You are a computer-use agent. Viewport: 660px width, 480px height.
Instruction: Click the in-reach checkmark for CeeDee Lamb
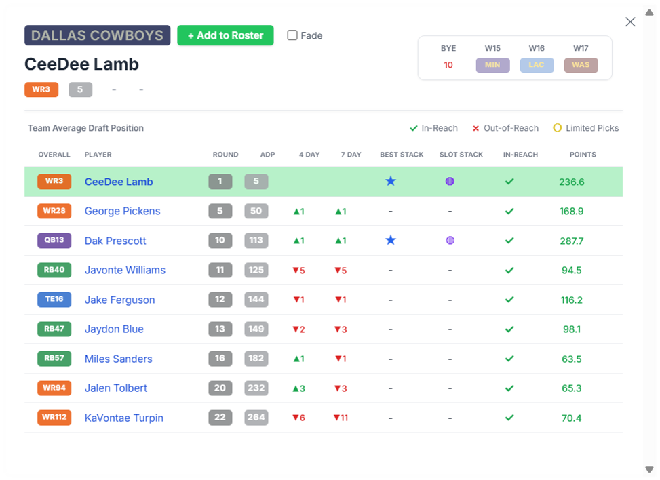click(x=509, y=181)
